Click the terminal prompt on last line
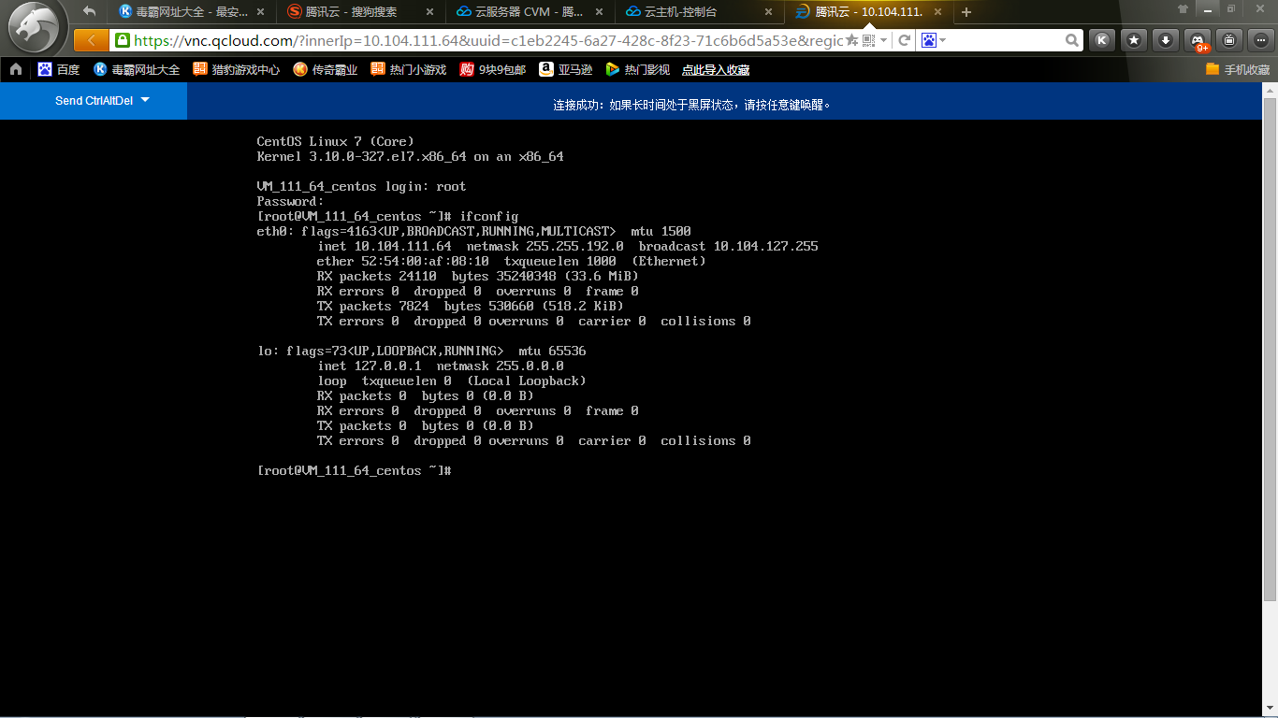1278x718 pixels. pyautogui.click(x=355, y=470)
